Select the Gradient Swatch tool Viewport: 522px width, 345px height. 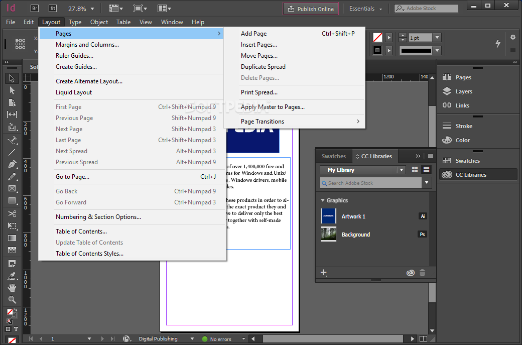click(x=12, y=238)
